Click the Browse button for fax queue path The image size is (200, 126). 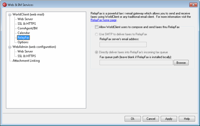(x=181, y=63)
